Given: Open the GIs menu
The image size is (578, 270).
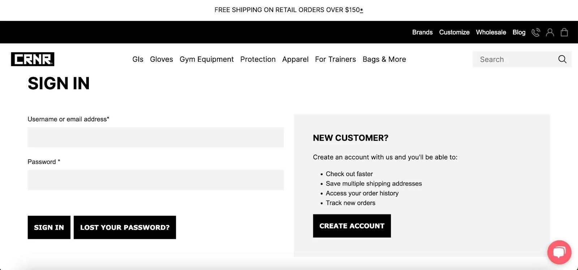Looking at the screenshot, I should pyautogui.click(x=138, y=59).
